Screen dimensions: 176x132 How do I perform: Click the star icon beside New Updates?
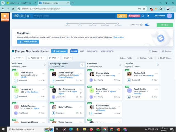coord(143,16)
